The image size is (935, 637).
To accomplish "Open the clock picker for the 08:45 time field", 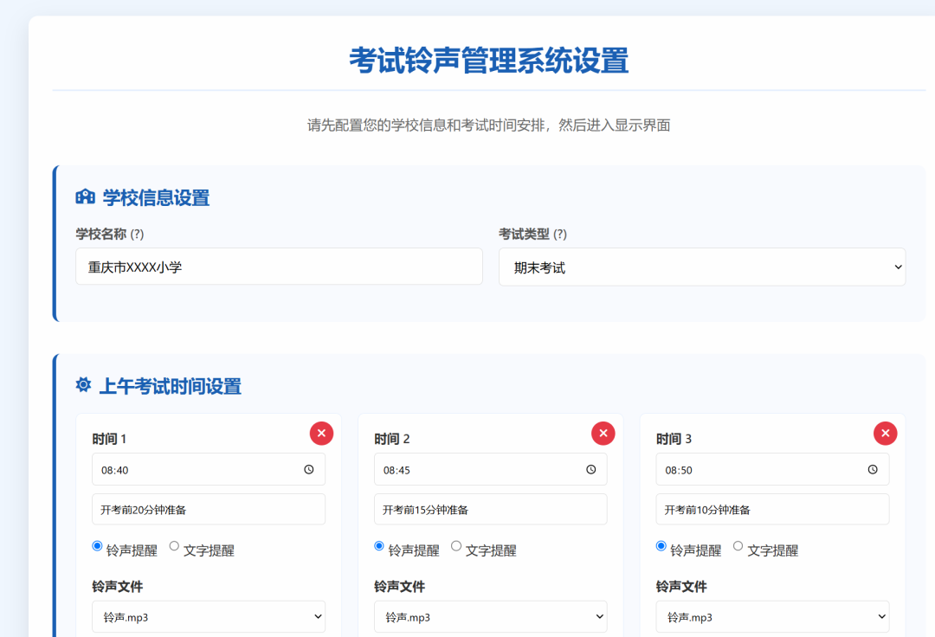I will point(590,469).
